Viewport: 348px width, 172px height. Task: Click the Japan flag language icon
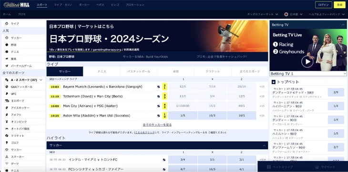pos(287,14)
